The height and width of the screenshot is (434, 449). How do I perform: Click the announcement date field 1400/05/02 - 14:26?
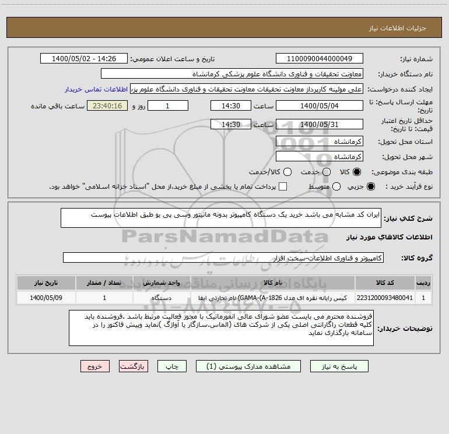click(x=84, y=59)
